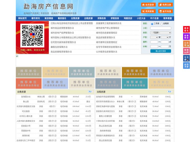Go to 网站首页 in the navigation bar
Image resolution: width=190 pixels, height=142 pixels.
pos(22,18)
